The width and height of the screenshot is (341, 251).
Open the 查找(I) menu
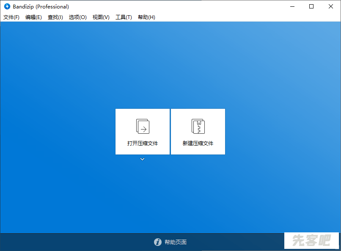click(55, 17)
